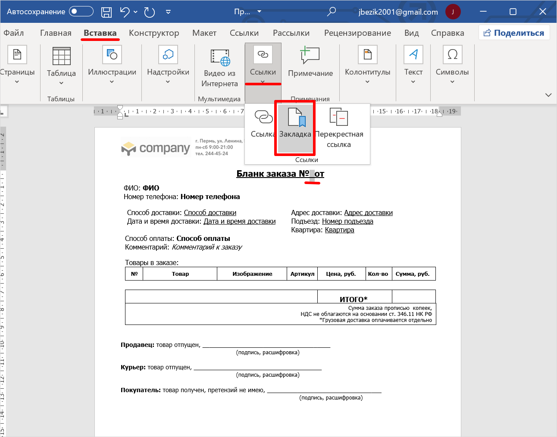
Task: Click the underlined Дата и время доставки
Action: click(239, 221)
